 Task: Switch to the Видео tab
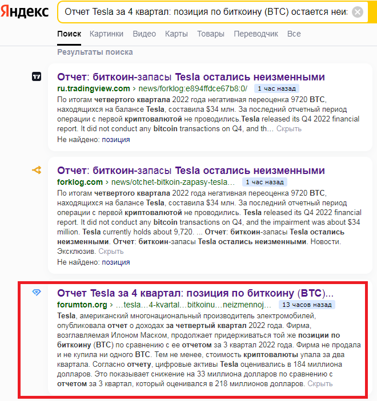144,34
